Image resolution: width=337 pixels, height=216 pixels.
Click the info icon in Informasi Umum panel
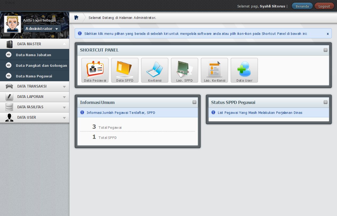coord(82,113)
